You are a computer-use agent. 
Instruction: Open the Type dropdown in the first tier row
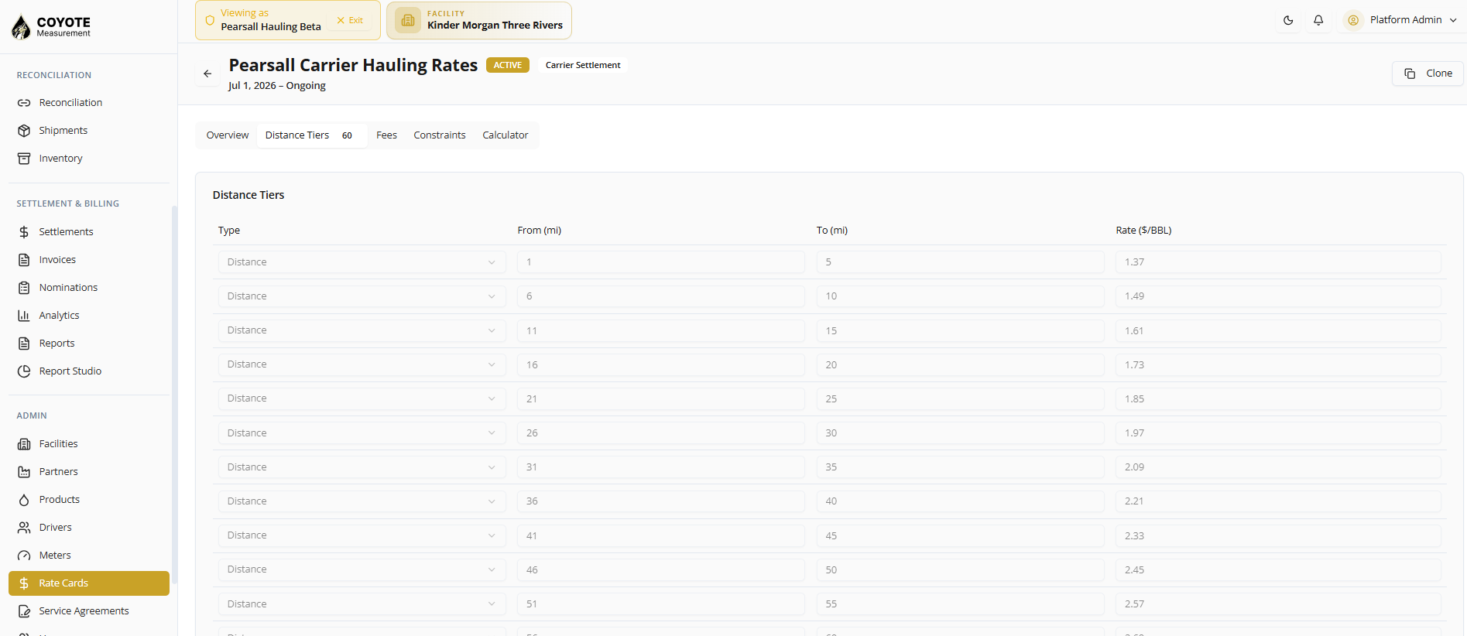point(362,262)
